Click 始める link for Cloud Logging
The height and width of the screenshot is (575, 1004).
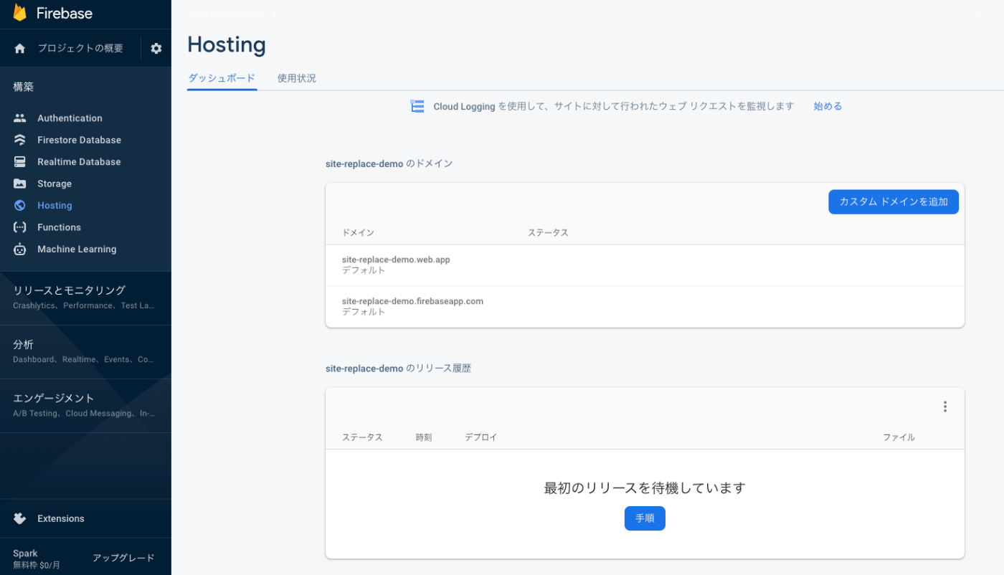(828, 106)
